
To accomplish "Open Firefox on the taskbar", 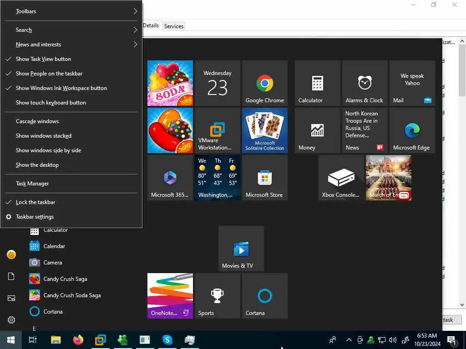I will coord(78,340).
